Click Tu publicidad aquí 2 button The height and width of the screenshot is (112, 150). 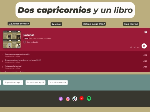(x=13, y=82)
